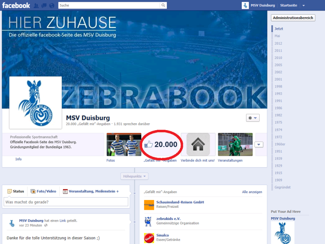Click MSV Duisburg avatar in top bar
The image size is (325, 244).
pyautogui.click(x=245, y=5)
